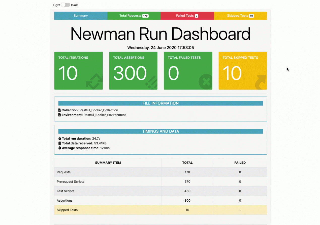The width and height of the screenshot is (320, 225).
Task: Click the 121ms average response value
Action: point(105,148)
